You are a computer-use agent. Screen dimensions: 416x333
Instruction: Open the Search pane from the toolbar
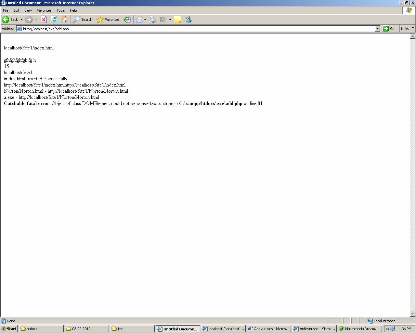[x=83, y=20]
